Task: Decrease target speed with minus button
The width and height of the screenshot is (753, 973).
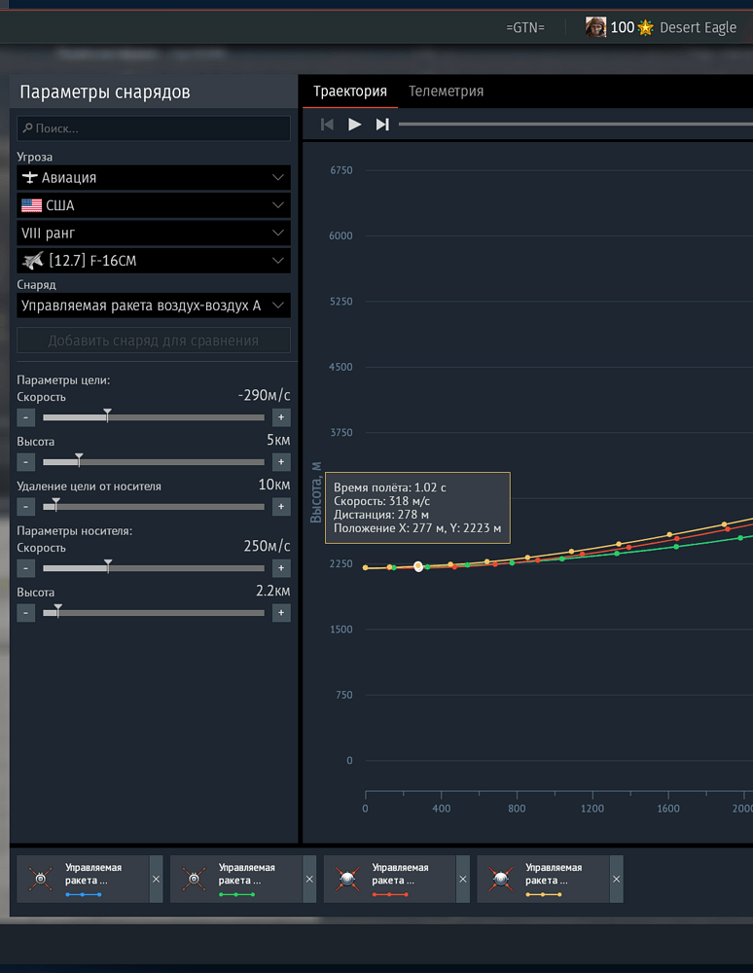Action: point(25,417)
